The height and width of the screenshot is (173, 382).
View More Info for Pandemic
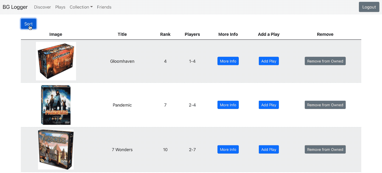pos(228,105)
